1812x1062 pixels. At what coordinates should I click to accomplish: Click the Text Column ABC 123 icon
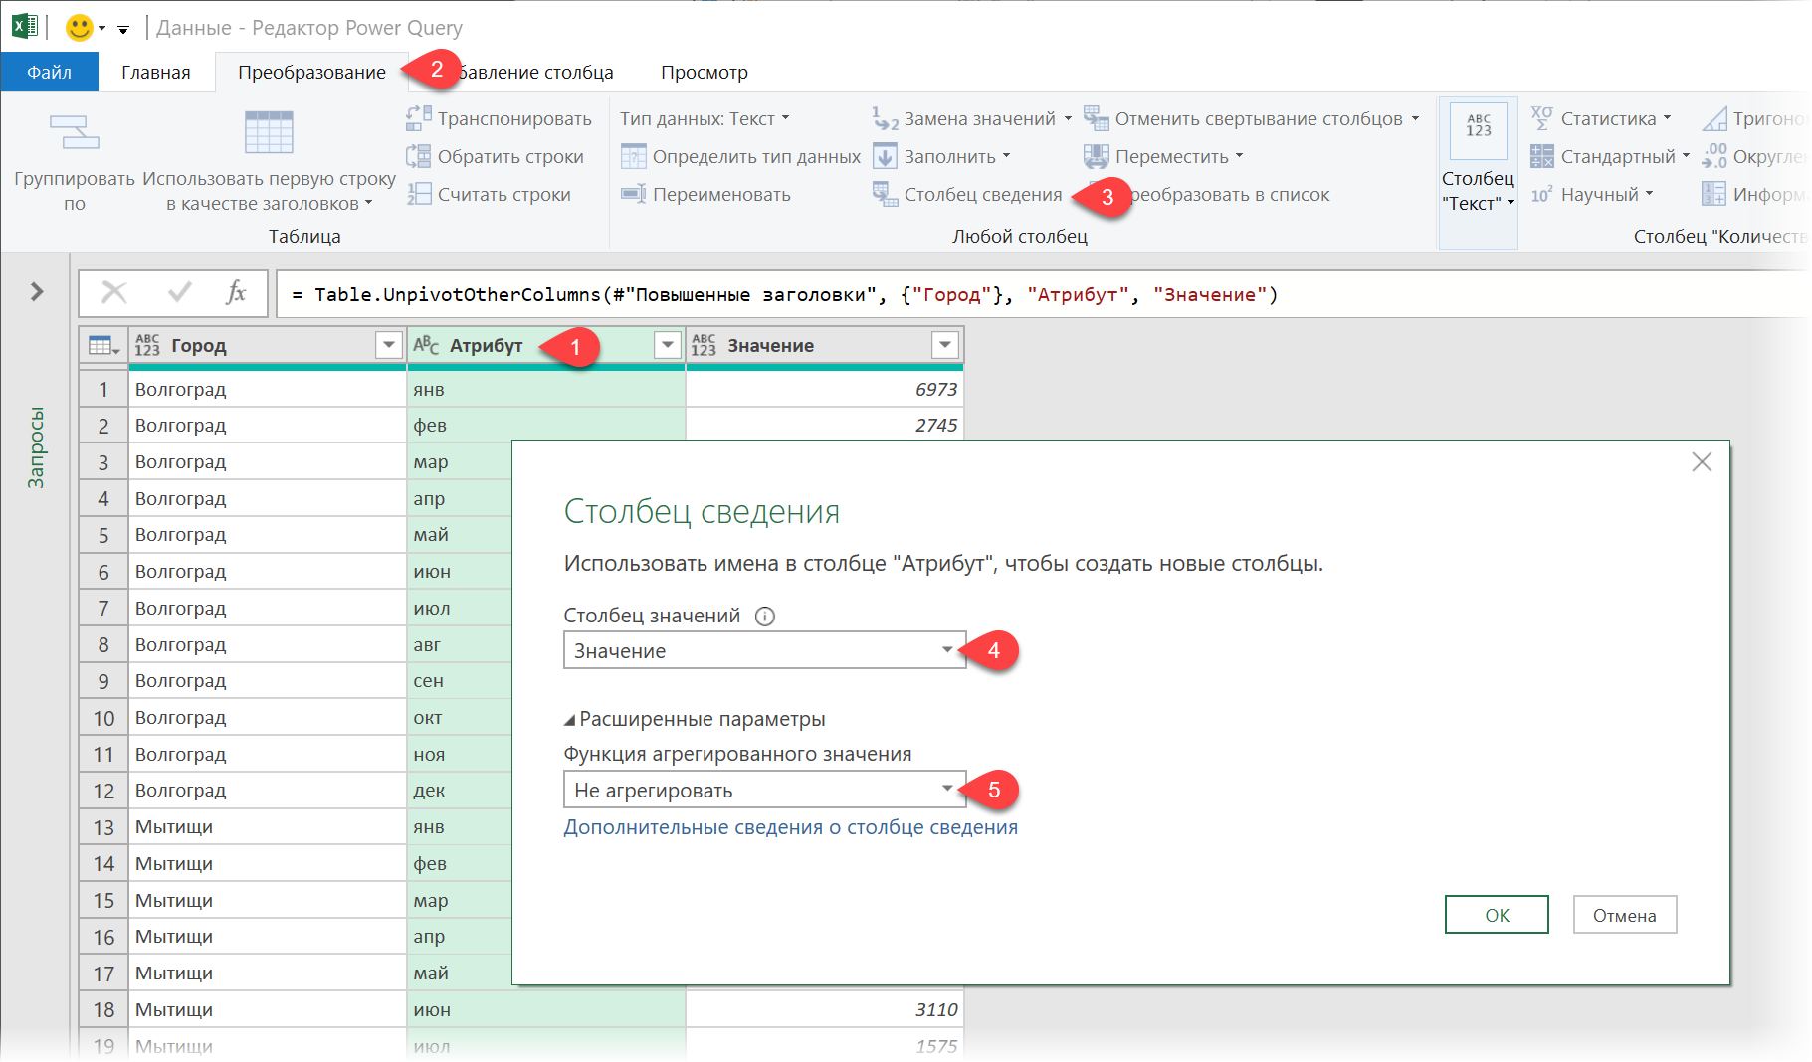click(1479, 130)
